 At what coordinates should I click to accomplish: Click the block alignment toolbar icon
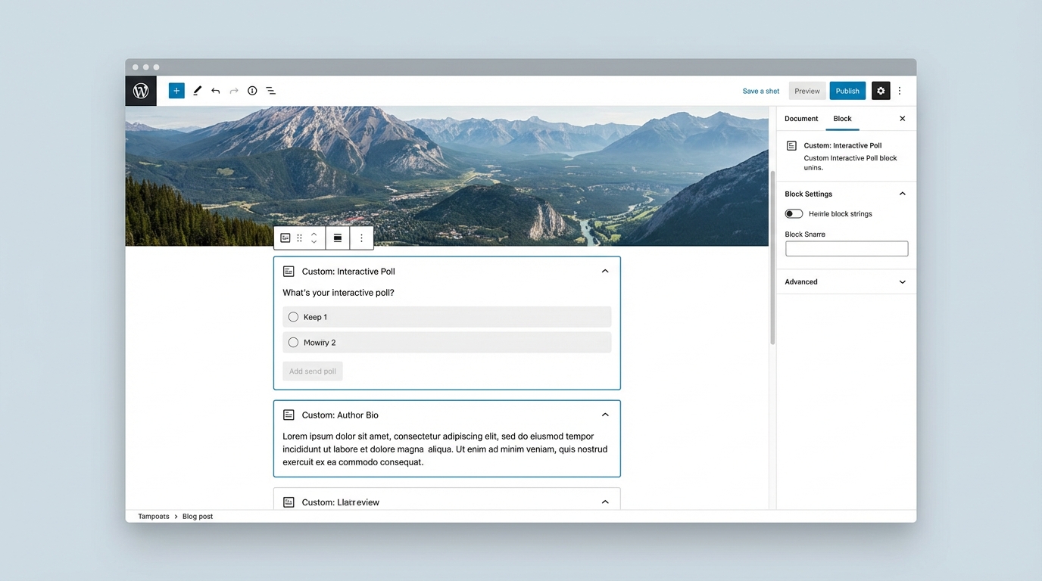tap(338, 238)
